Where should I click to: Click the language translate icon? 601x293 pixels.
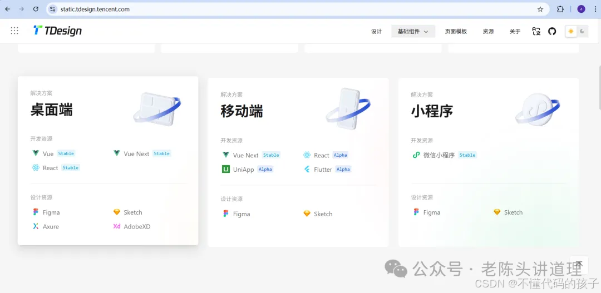tap(536, 31)
